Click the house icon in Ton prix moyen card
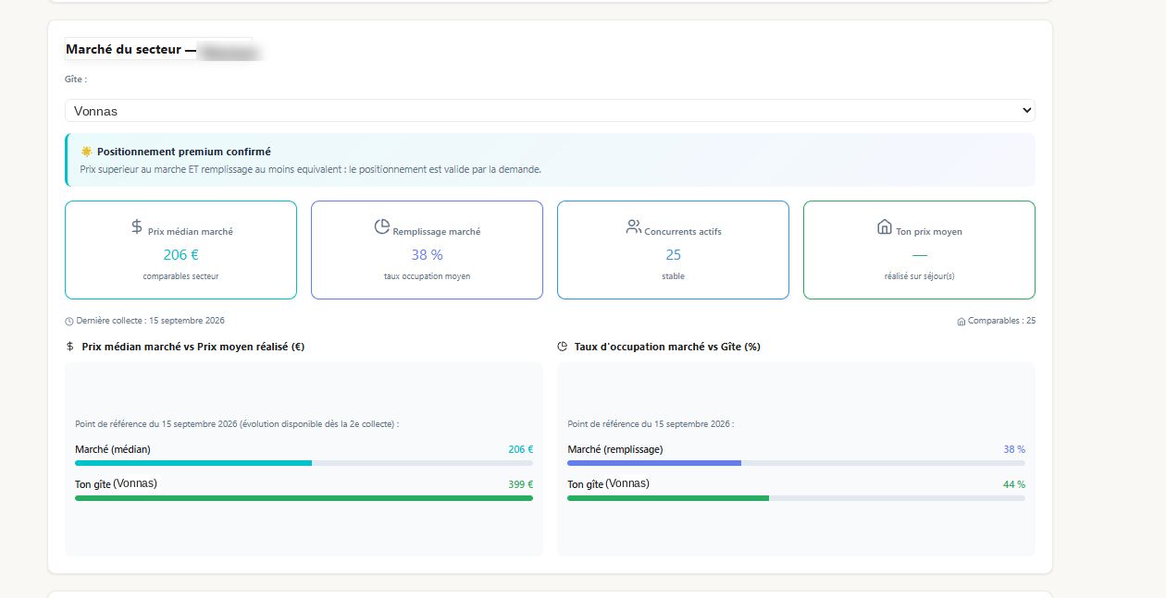The height and width of the screenshot is (598, 1166). point(885,226)
